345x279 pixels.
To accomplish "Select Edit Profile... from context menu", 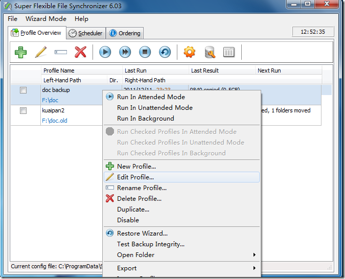I will 182,177.
